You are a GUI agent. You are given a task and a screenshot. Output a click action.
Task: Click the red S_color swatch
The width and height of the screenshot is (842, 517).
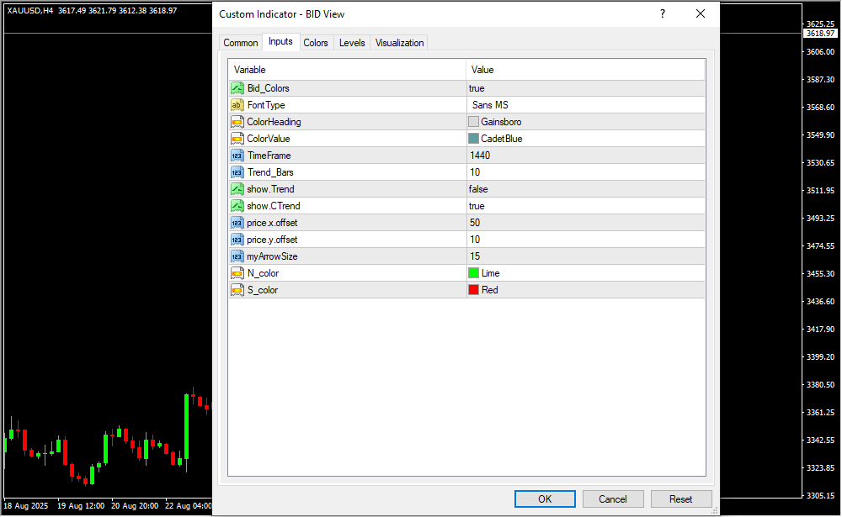click(474, 290)
